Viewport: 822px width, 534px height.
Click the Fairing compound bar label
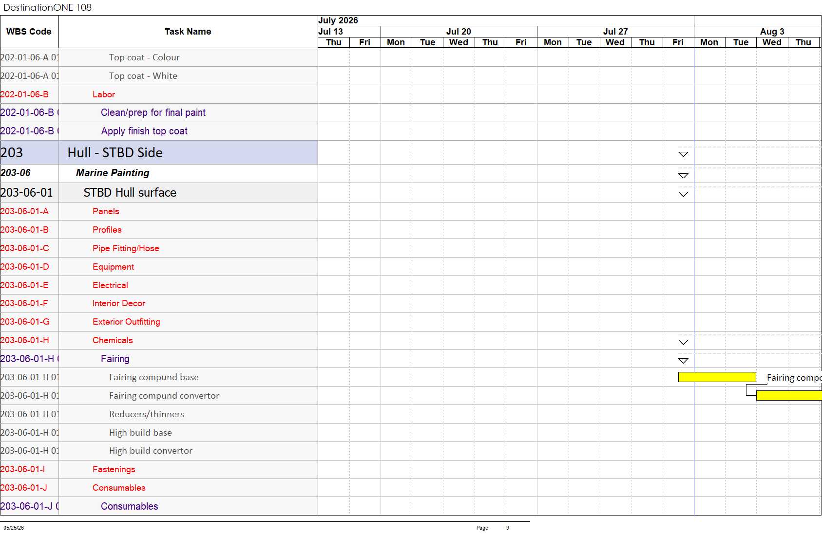[794, 378]
